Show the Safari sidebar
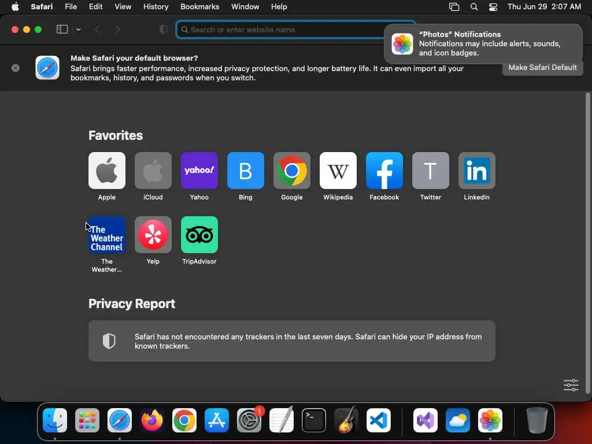Image resolution: width=592 pixels, height=444 pixels. [x=62, y=29]
